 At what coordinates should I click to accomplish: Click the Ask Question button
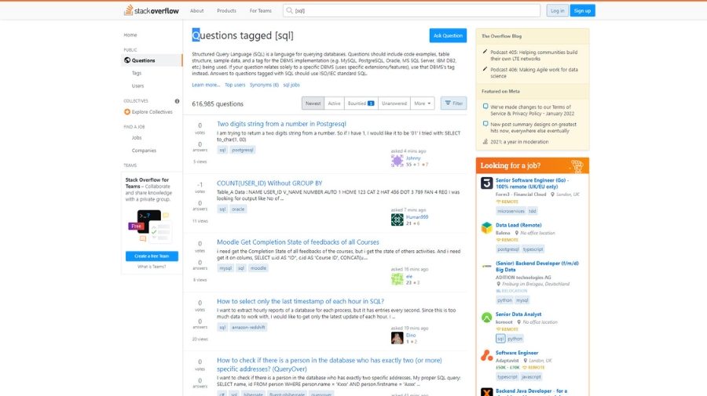tap(448, 35)
